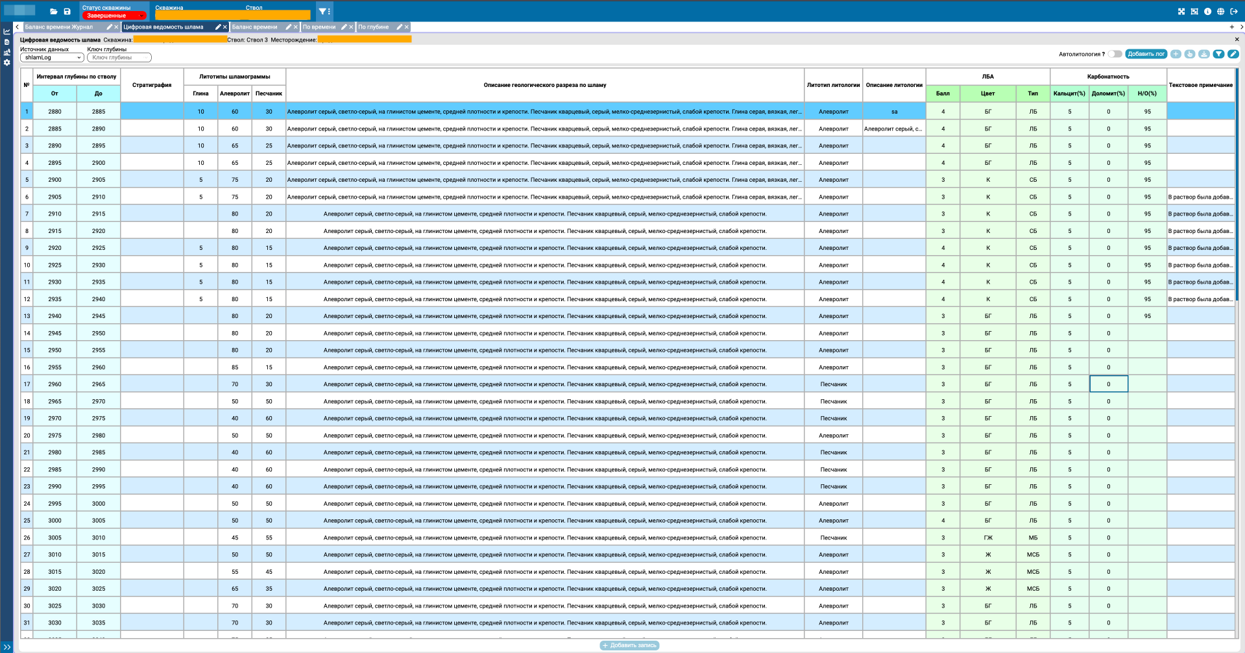
Task: Click the Добавить лог button
Action: 1146,54
